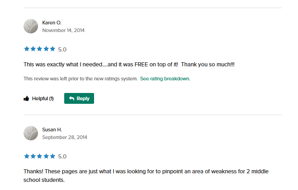Click the thumbs-up Helpful icon
Image resolution: width=298 pixels, height=190 pixels.
click(26, 98)
